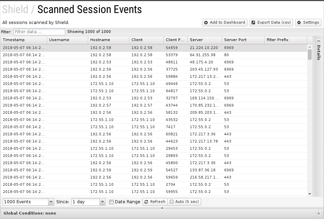
Task: Open the Details vertical panel label
Action: (x=319, y=52)
